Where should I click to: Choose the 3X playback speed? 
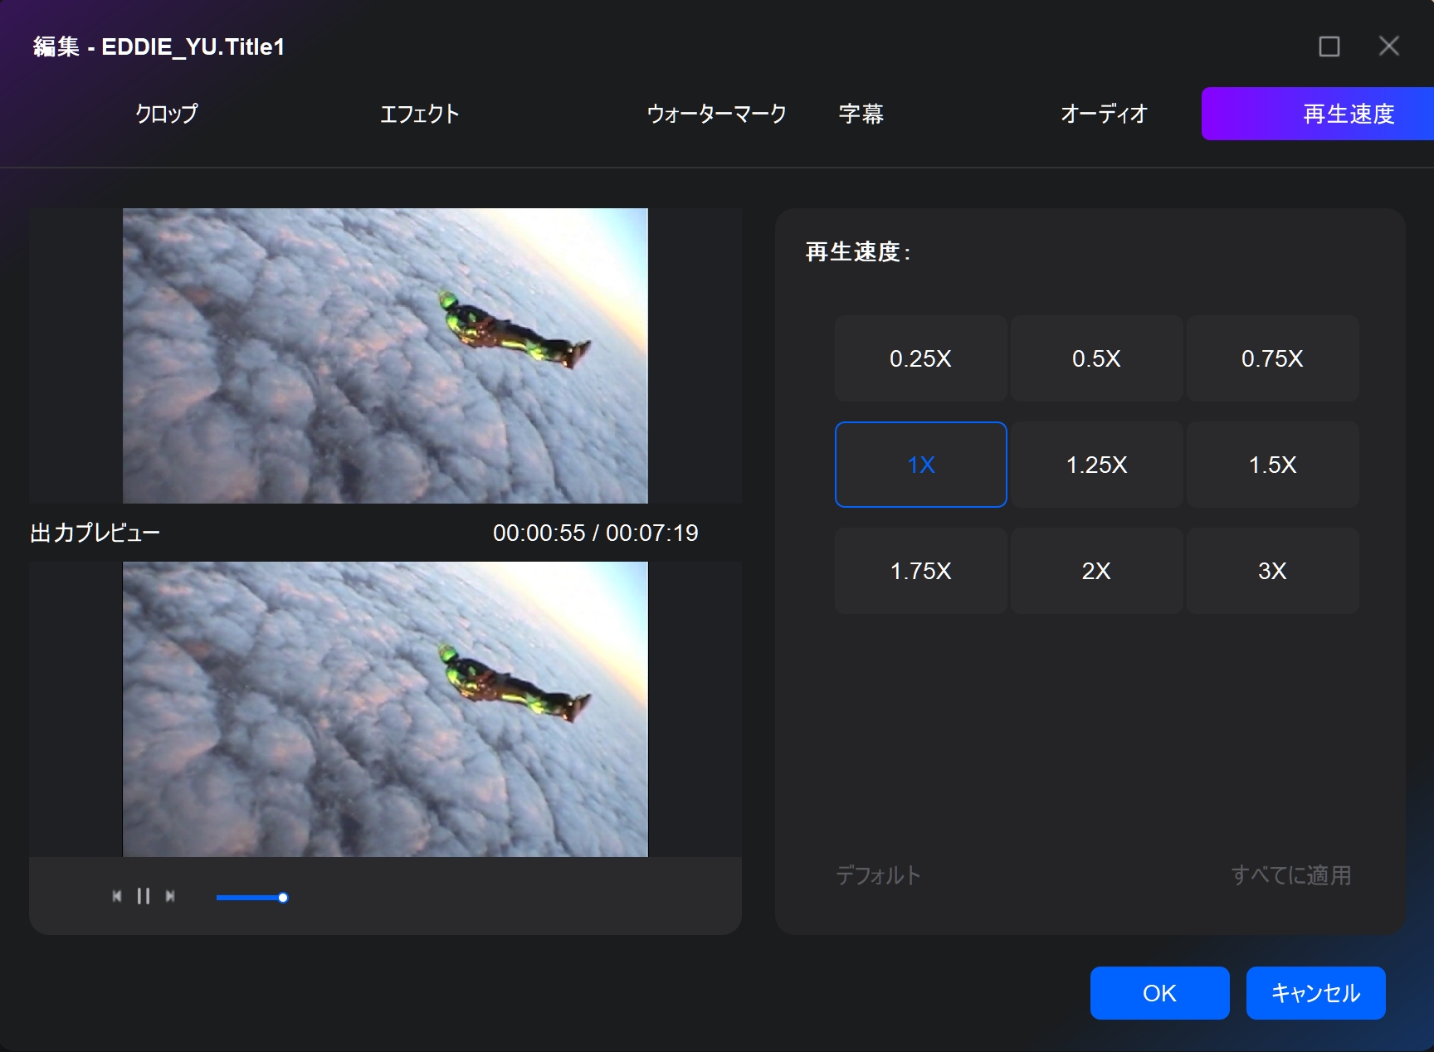click(1272, 571)
